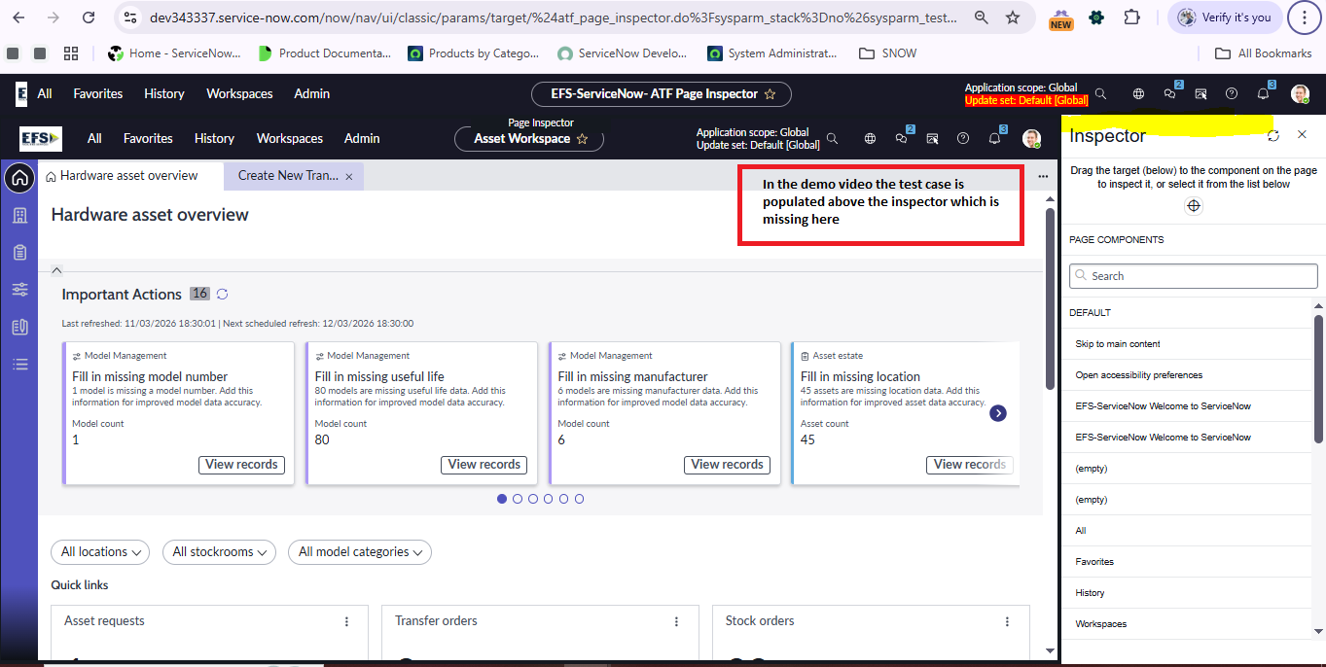Image resolution: width=1326 pixels, height=667 pixels.
Task: Open the SNOW bookmarks folder
Action: click(887, 53)
